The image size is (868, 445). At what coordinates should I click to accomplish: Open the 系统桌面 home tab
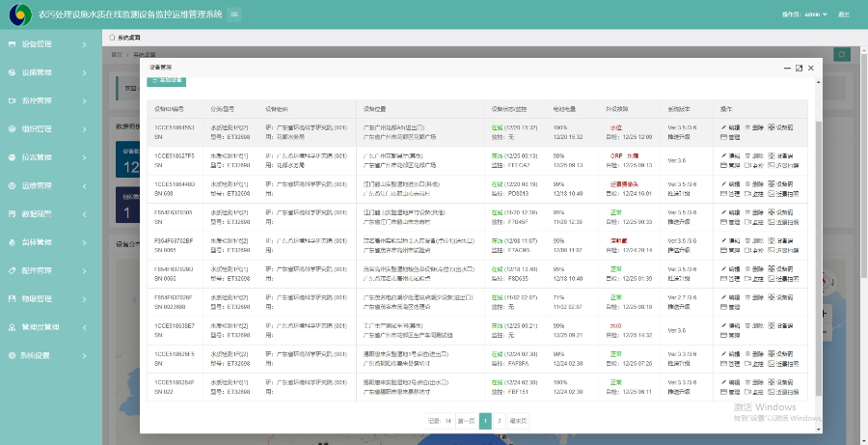pos(124,38)
